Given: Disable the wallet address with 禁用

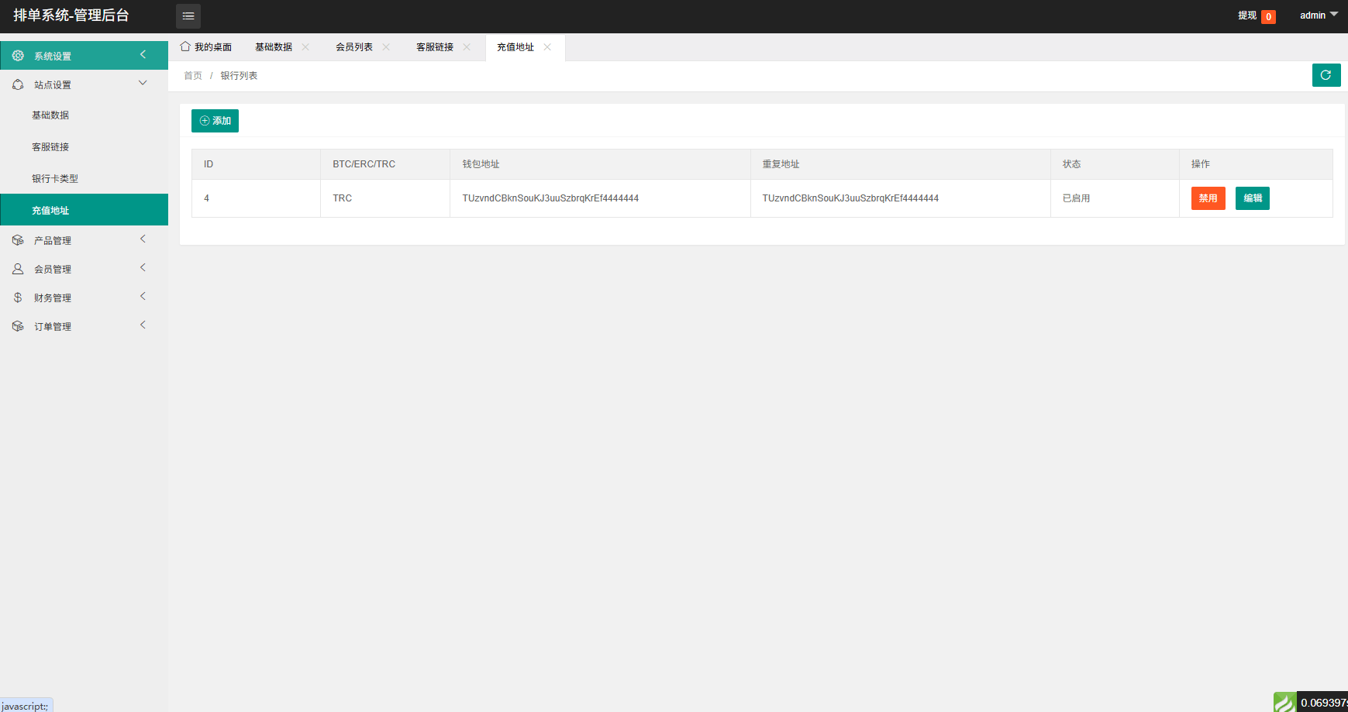Looking at the screenshot, I should [x=1208, y=198].
